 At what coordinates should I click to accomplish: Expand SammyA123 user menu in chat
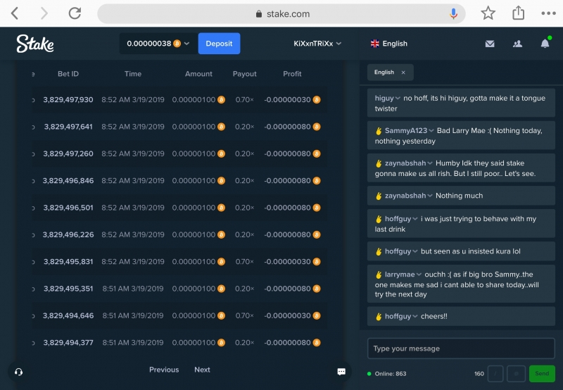[x=431, y=130]
